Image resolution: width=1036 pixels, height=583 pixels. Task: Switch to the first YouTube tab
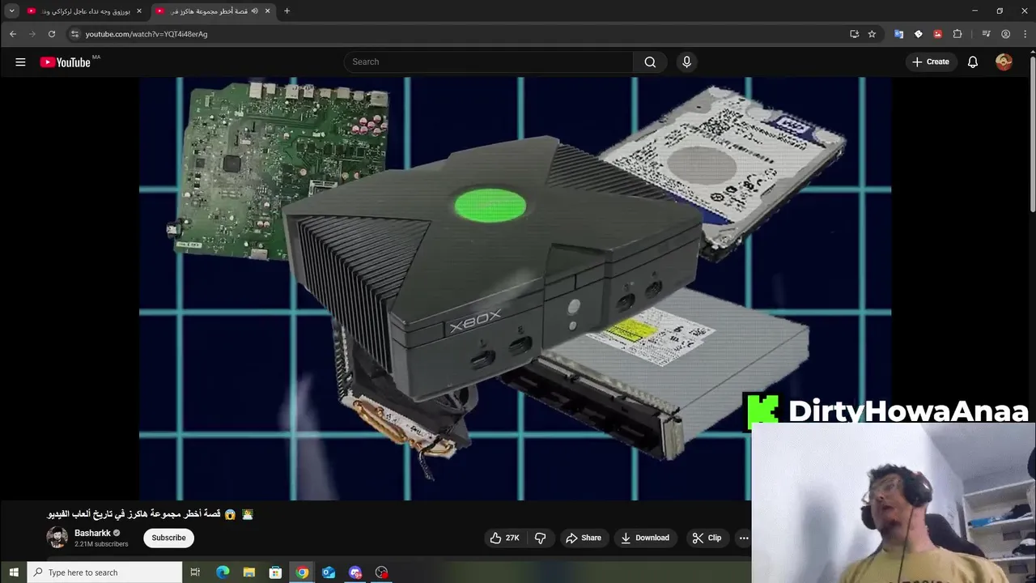point(84,11)
